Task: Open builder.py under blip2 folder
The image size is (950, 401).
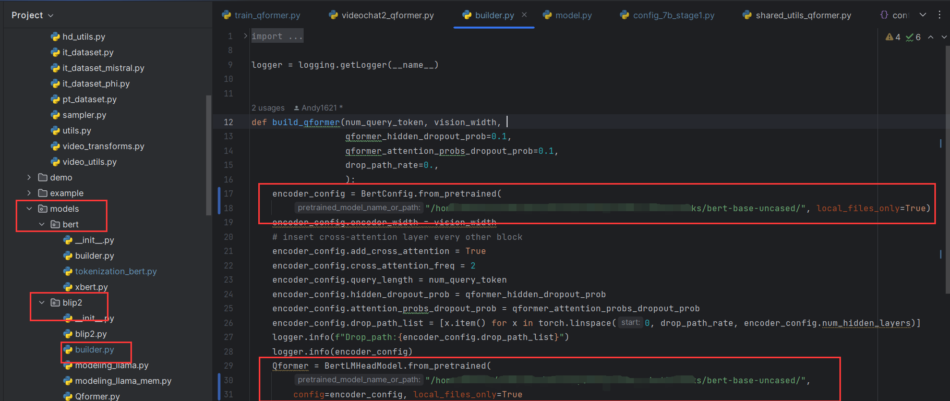Action: [x=94, y=349]
